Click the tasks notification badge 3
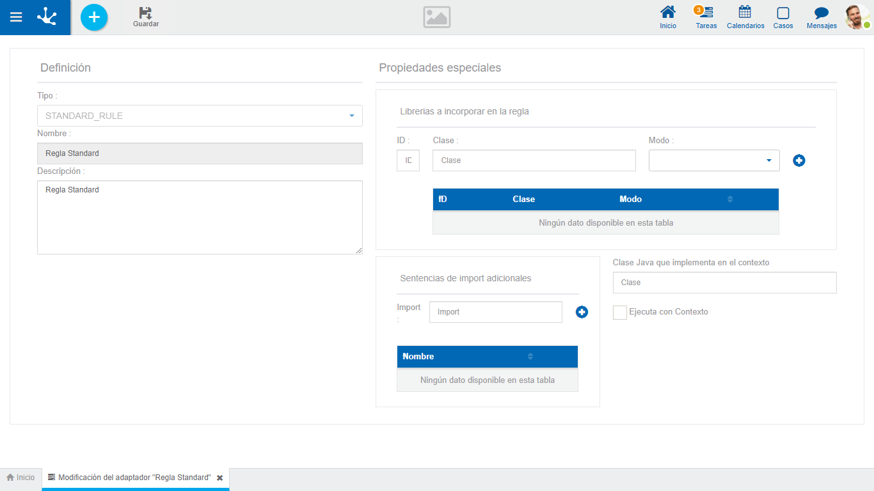The height and width of the screenshot is (491, 874). [x=698, y=10]
